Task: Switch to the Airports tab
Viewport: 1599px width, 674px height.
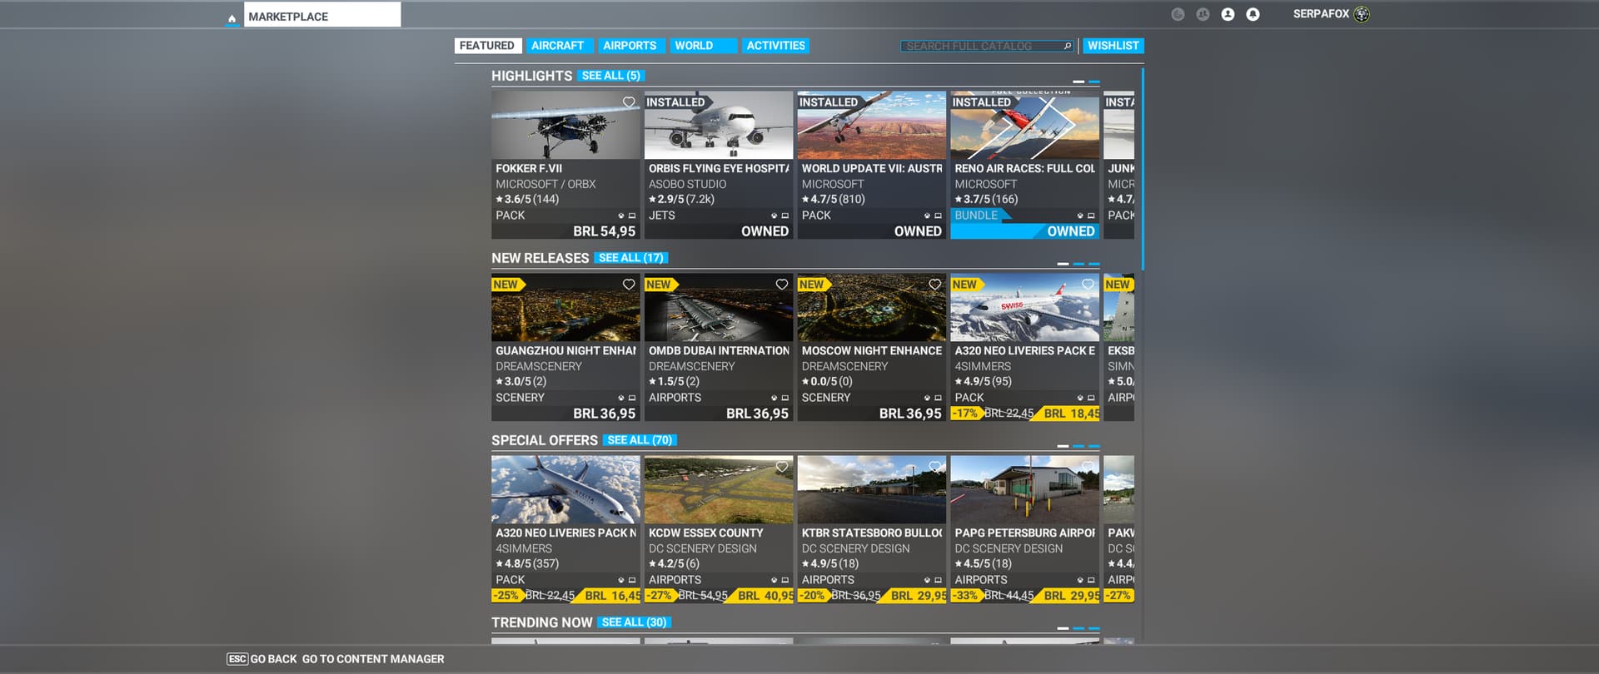Action: click(630, 46)
